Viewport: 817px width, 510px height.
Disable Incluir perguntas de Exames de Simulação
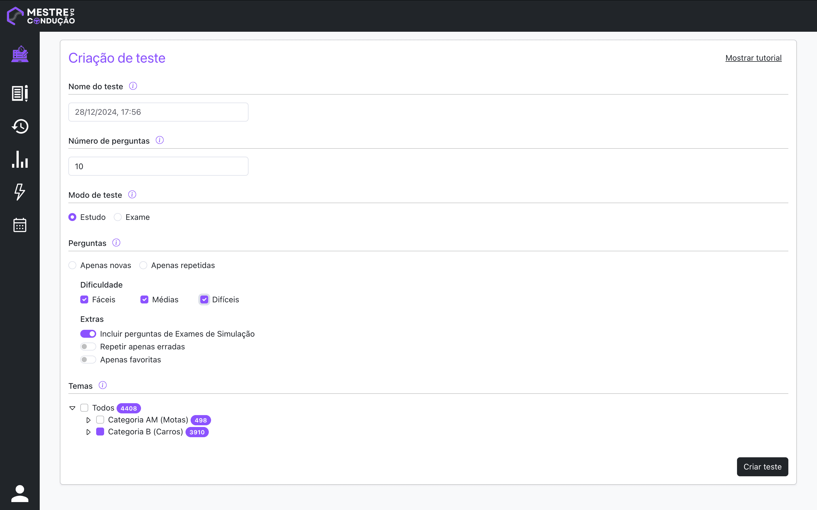[x=88, y=333]
